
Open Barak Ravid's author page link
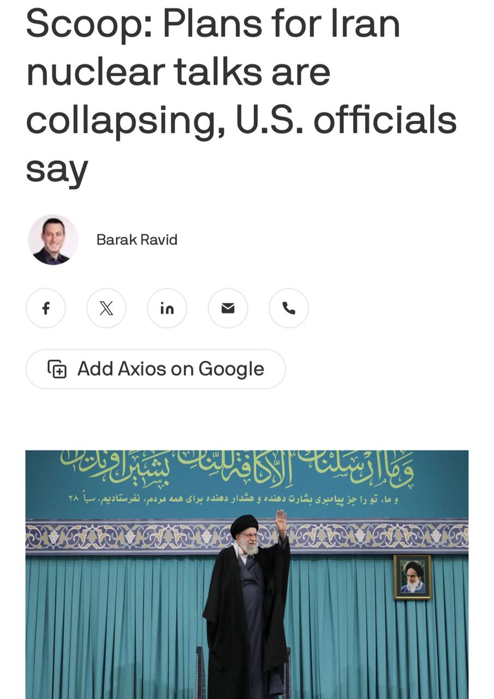[137, 240]
